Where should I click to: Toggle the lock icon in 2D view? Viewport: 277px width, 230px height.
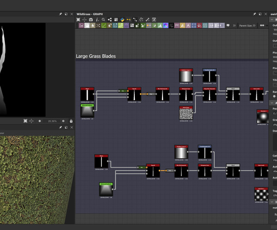tap(71, 121)
